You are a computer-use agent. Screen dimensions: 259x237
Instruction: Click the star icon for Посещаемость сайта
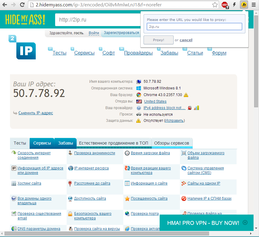[x=127, y=199]
